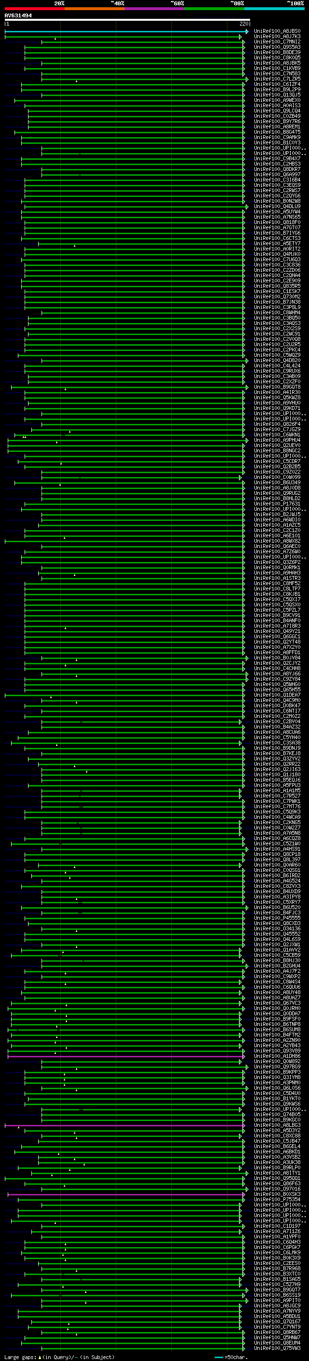Select label UniRef100_A9WEX0
The image size is (309, 1361).
pyautogui.click(x=277, y=100)
